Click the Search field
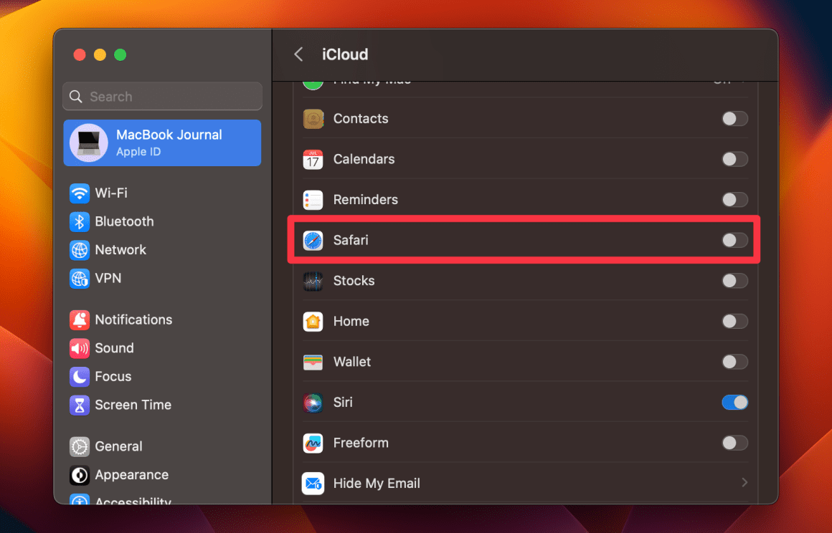This screenshot has height=533, width=832. coord(161,96)
